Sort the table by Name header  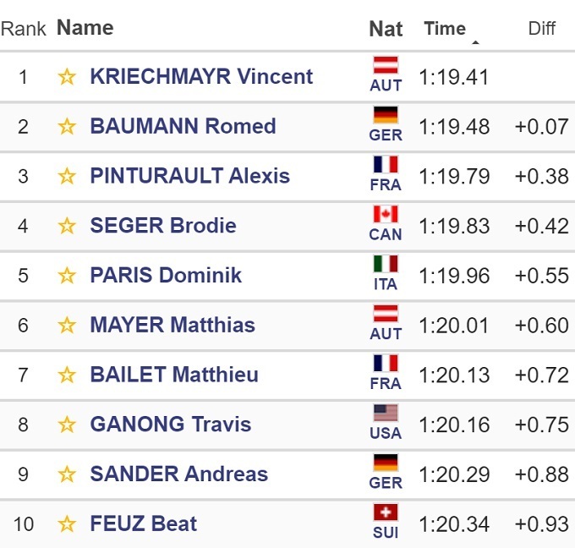[x=85, y=27]
